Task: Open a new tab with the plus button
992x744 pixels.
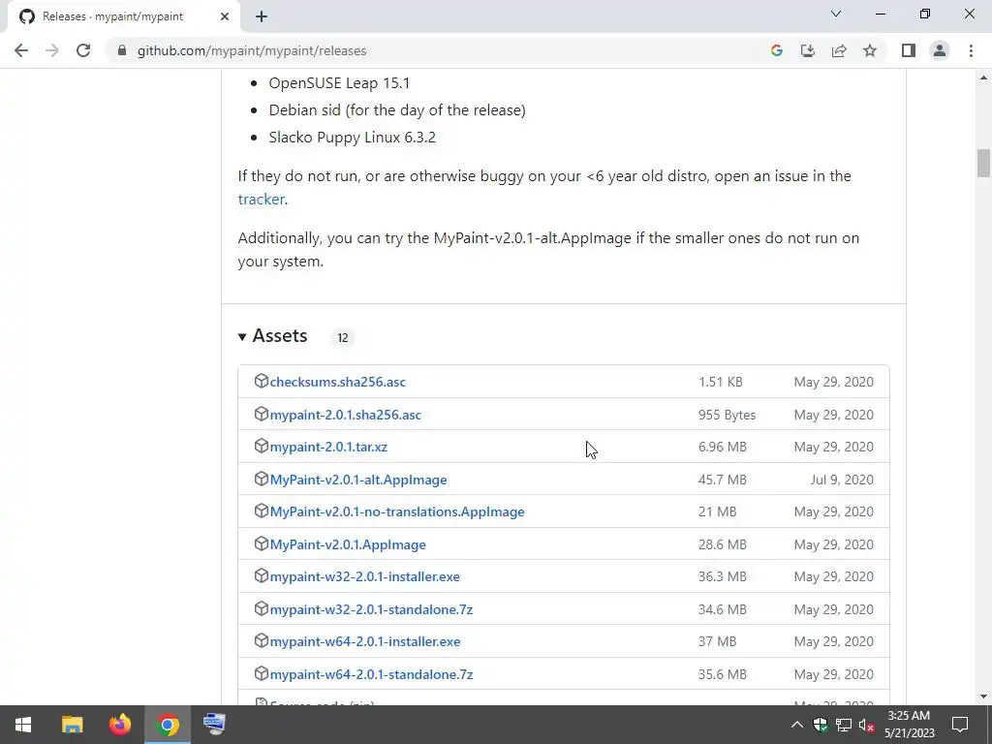Action: [x=262, y=16]
